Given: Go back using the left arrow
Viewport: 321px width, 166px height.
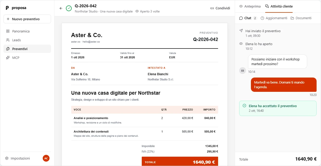Looking at the screenshot, I should tap(61, 8).
